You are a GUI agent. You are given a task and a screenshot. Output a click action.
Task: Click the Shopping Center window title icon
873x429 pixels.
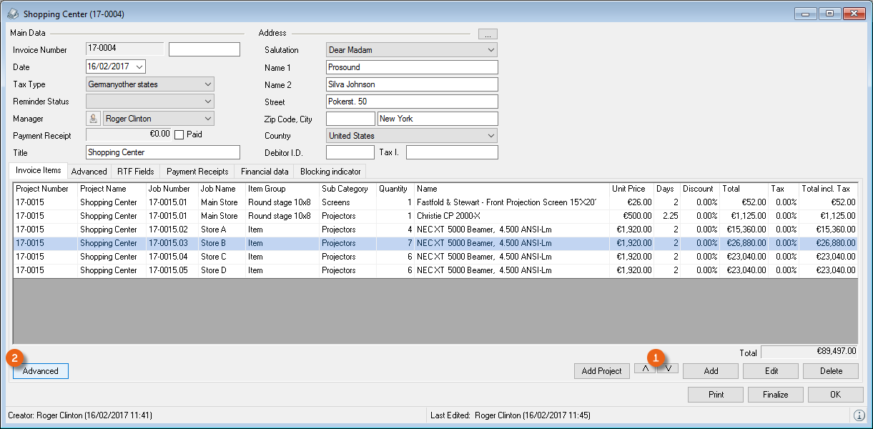(x=13, y=14)
